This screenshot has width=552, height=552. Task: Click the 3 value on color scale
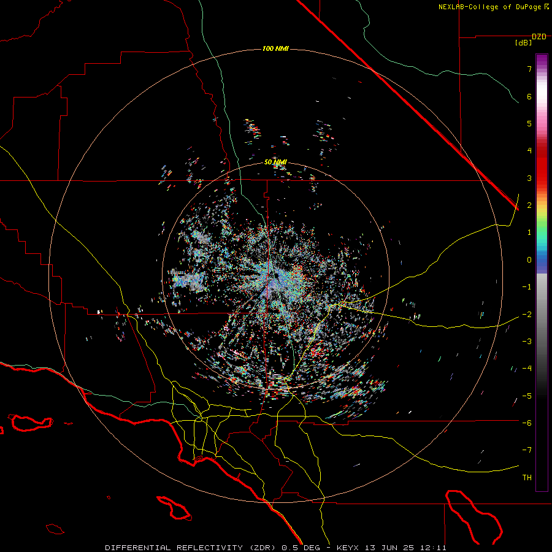529,178
